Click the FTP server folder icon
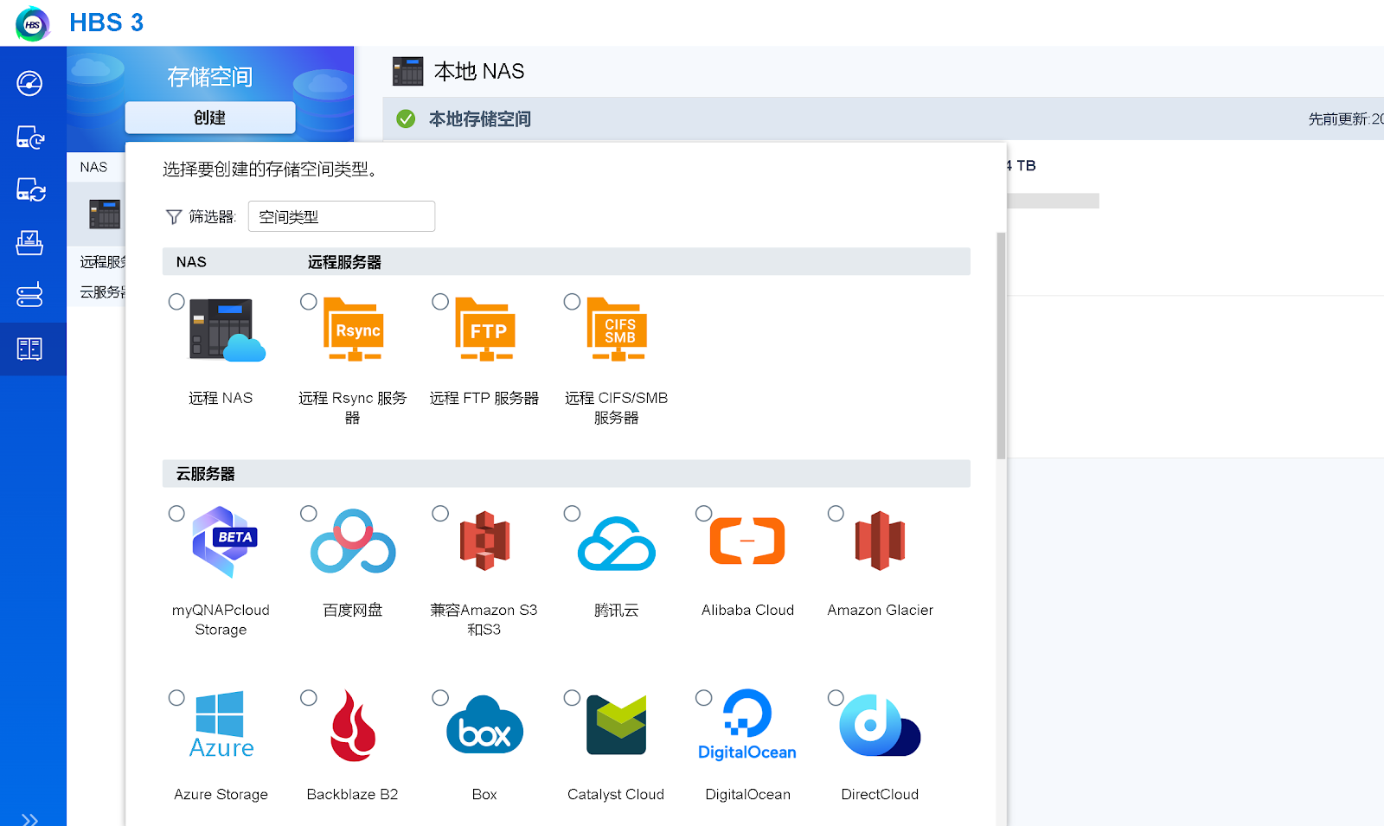 coord(485,330)
